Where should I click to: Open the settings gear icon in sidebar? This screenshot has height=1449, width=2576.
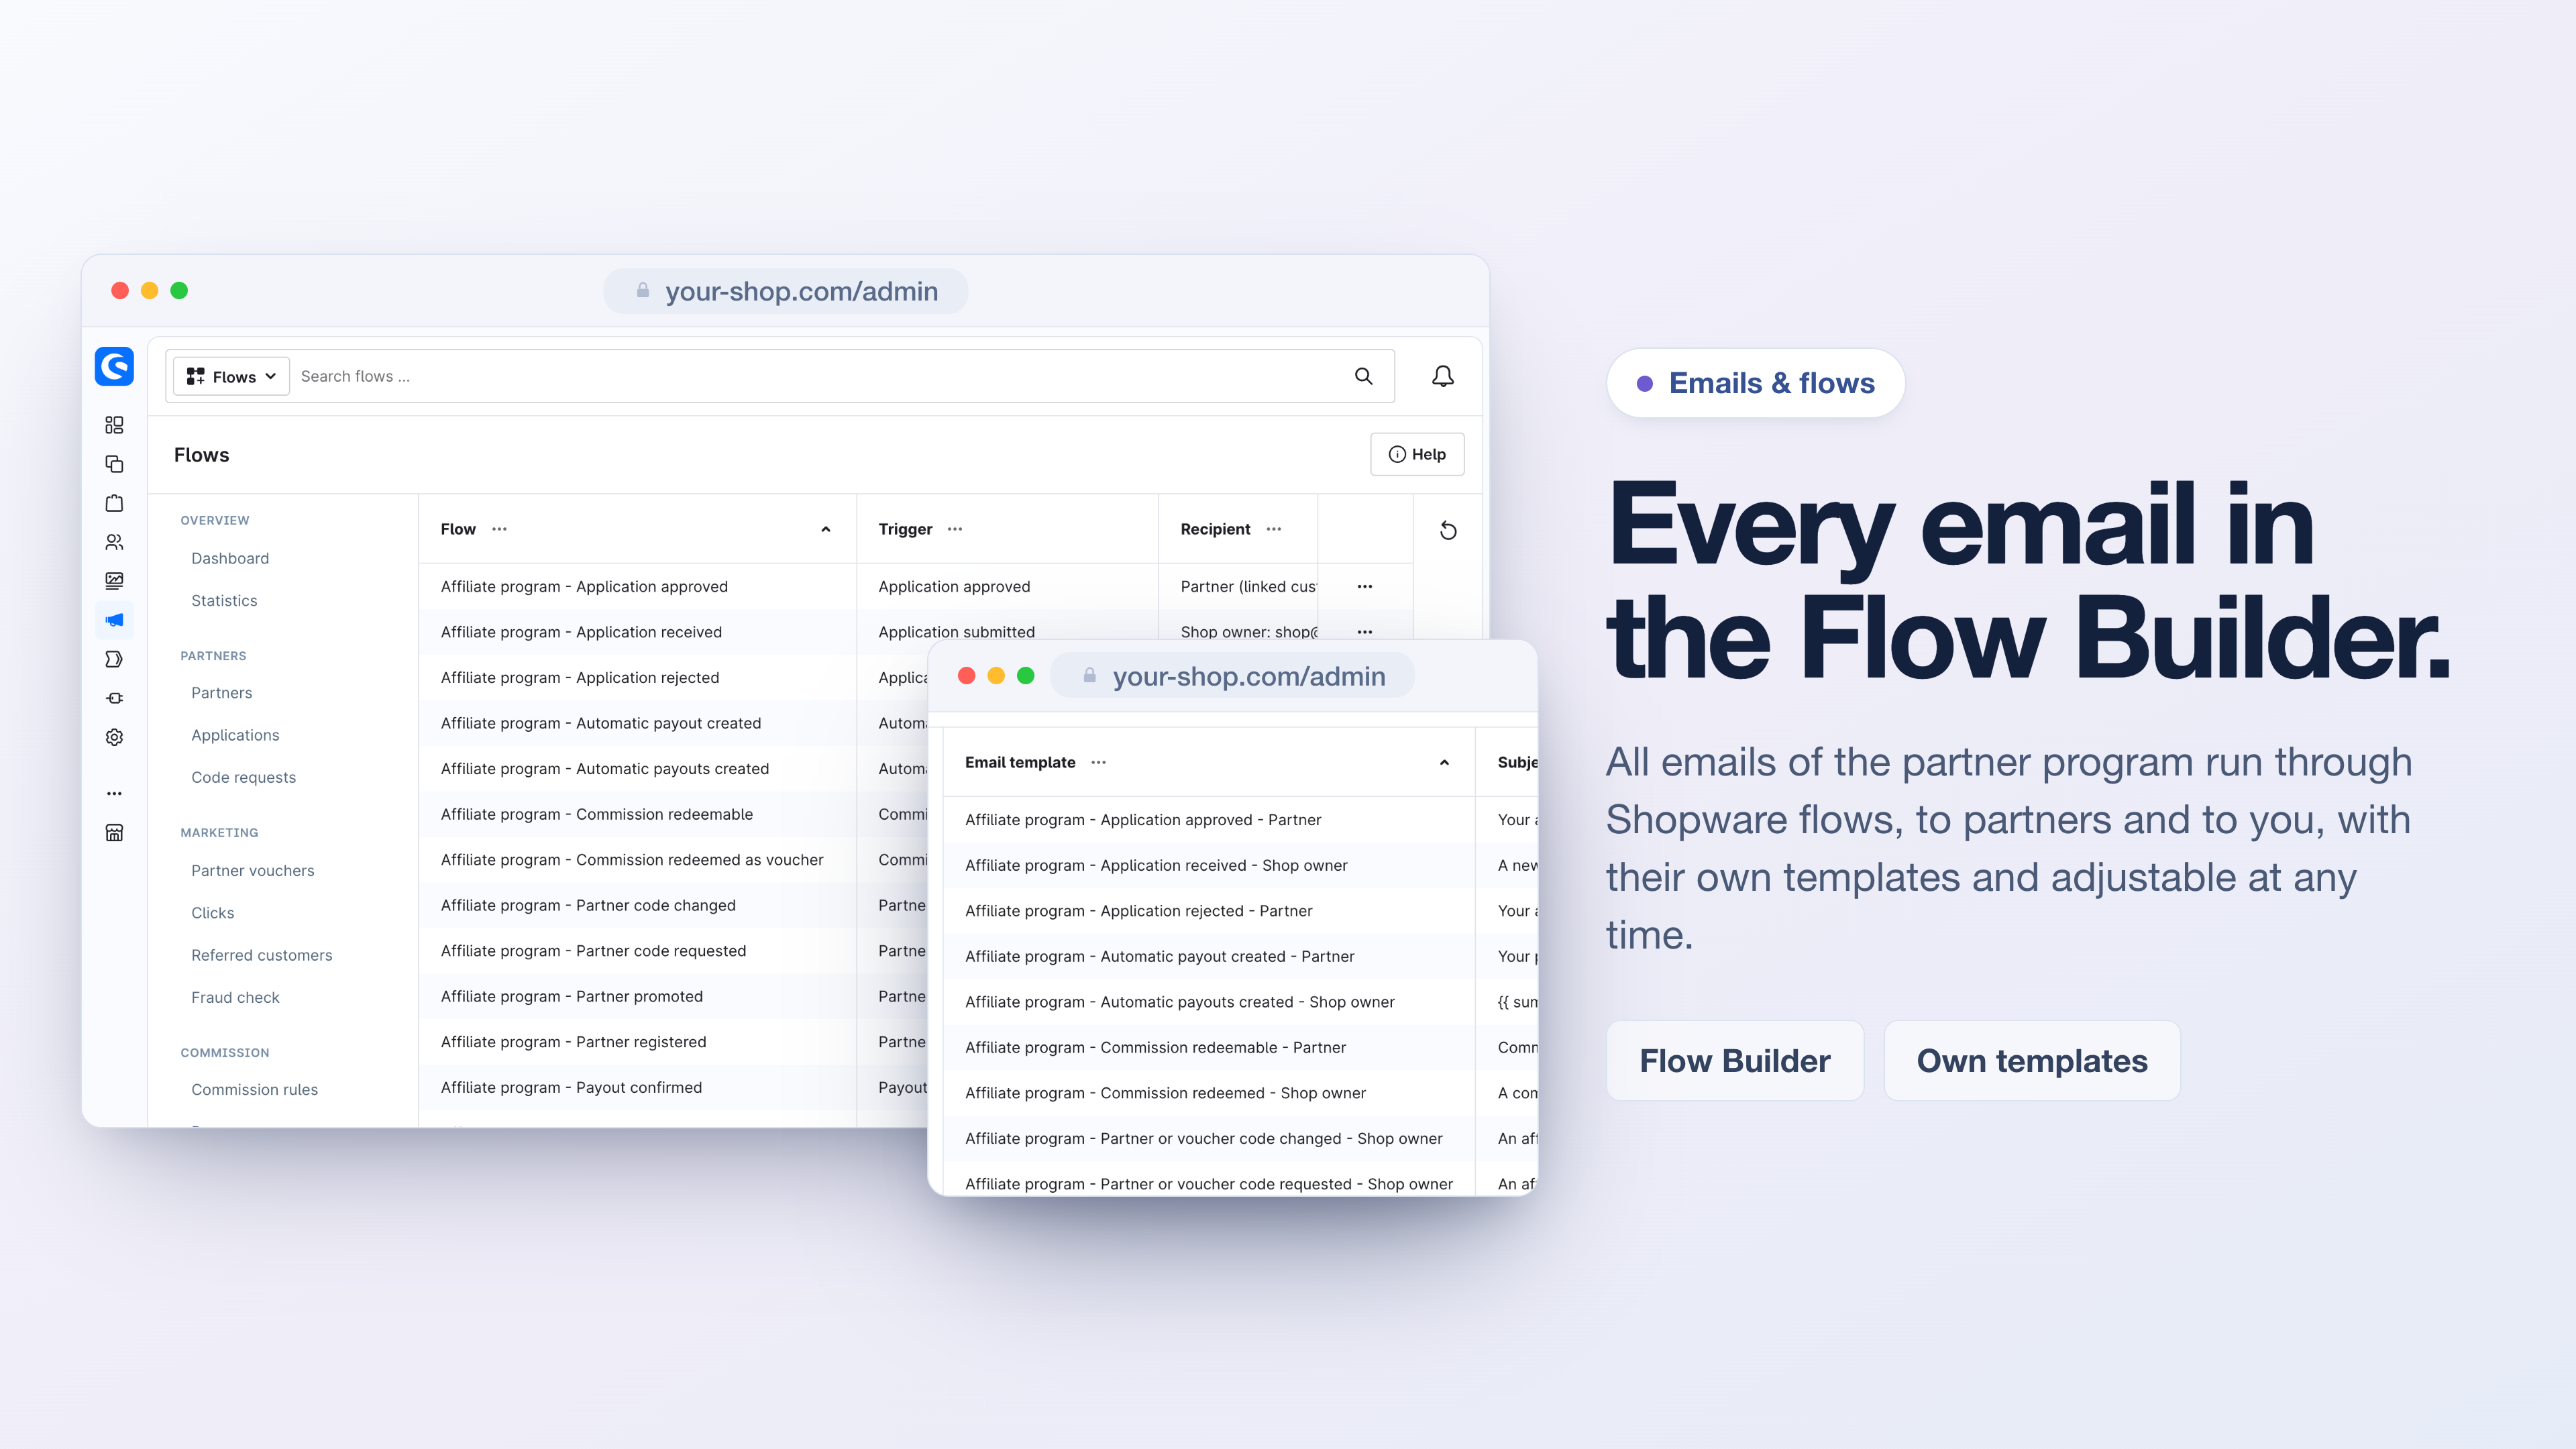(114, 737)
